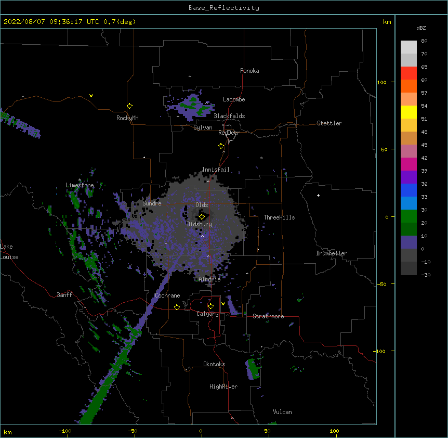Click the white plus marker north of Drumheller

pos(318,195)
